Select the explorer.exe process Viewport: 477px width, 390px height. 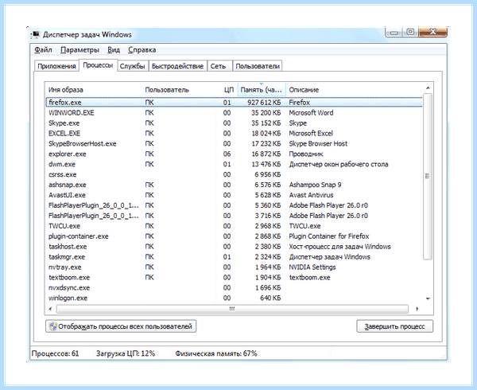click(235, 154)
